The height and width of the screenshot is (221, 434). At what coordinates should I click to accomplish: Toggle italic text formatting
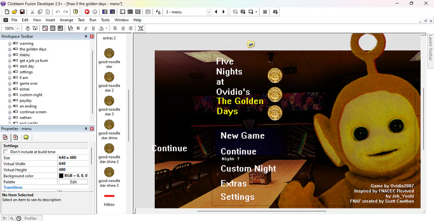click(85, 28)
